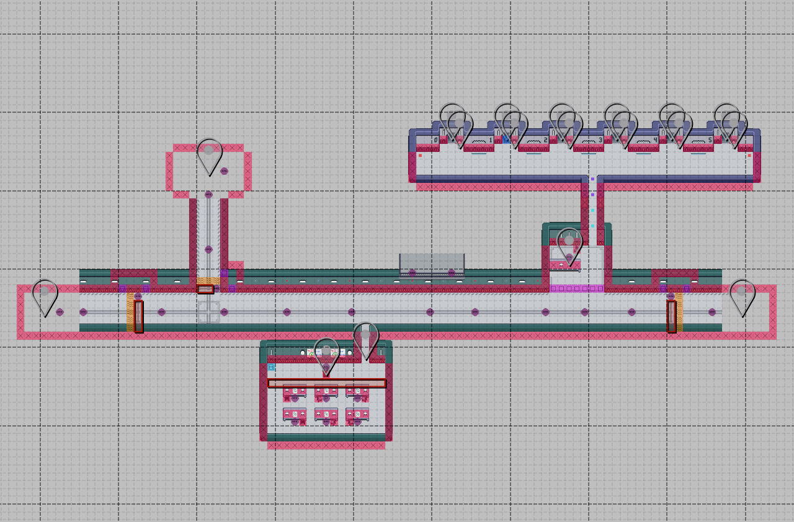Select the long red-outlined bar in the lower room

(327, 384)
